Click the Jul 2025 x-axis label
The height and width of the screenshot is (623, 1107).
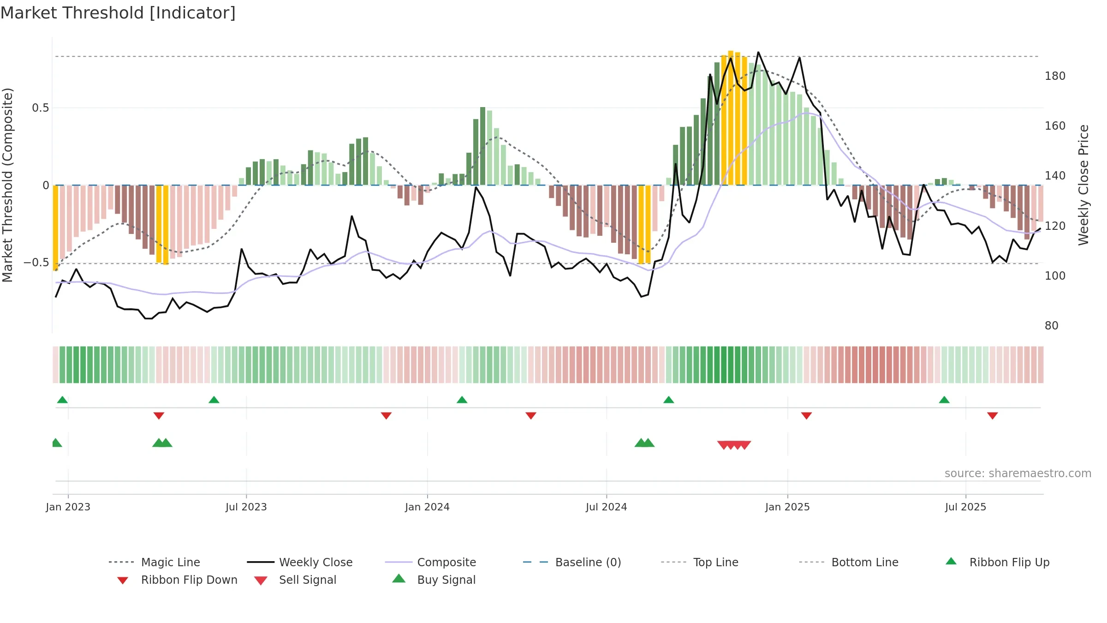pos(965,507)
